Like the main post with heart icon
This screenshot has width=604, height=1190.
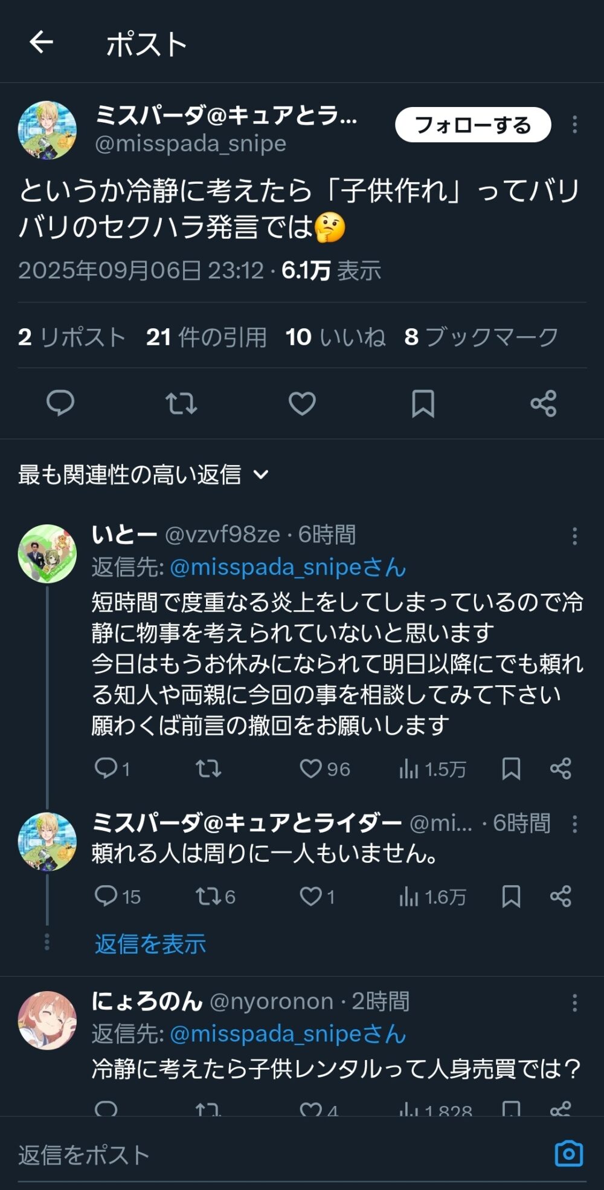tap(302, 403)
